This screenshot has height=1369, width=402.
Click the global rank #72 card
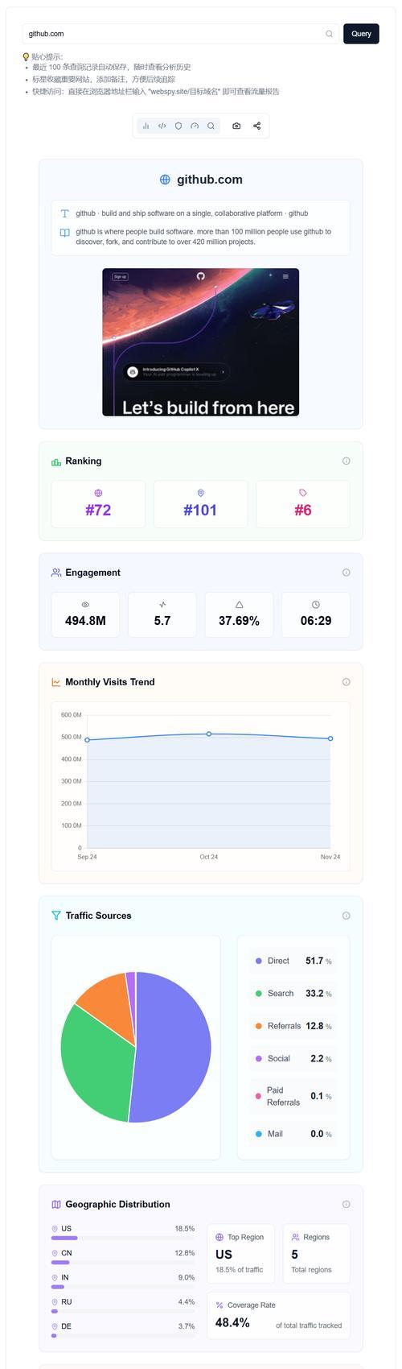click(x=98, y=504)
